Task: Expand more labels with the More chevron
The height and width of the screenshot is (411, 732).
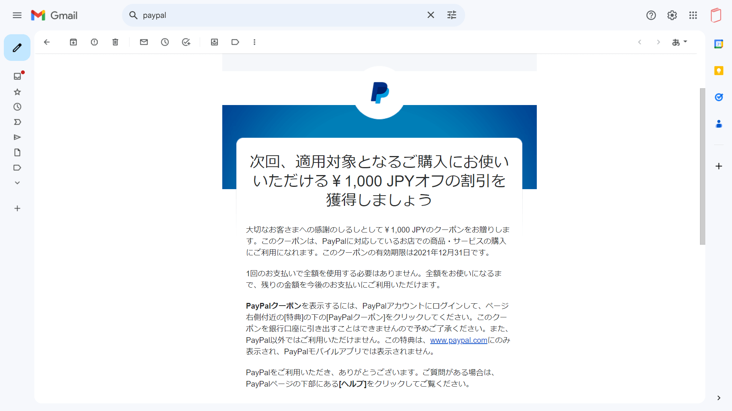Action: pyautogui.click(x=17, y=183)
